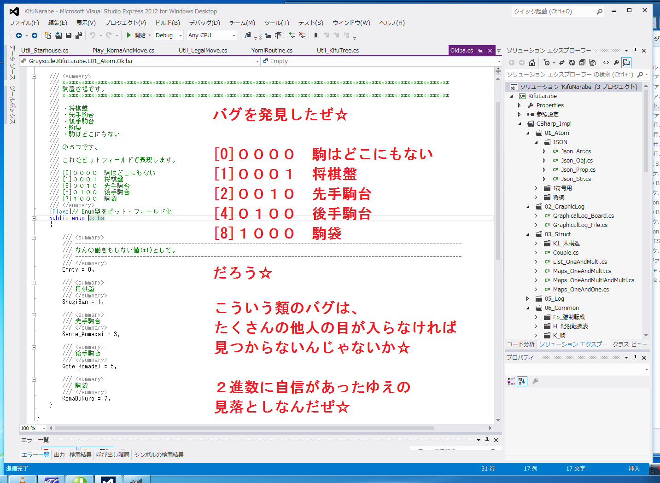The height and width of the screenshot is (483, 660).
Task: Click the Categorized view icon in Properties panel
Action: pos(511,381)
